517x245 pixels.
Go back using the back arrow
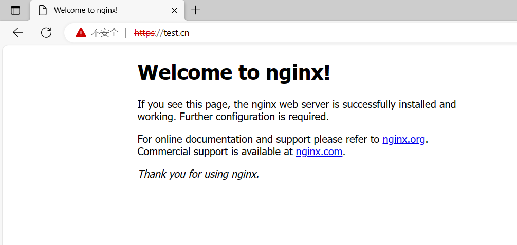tap(18, 33)
